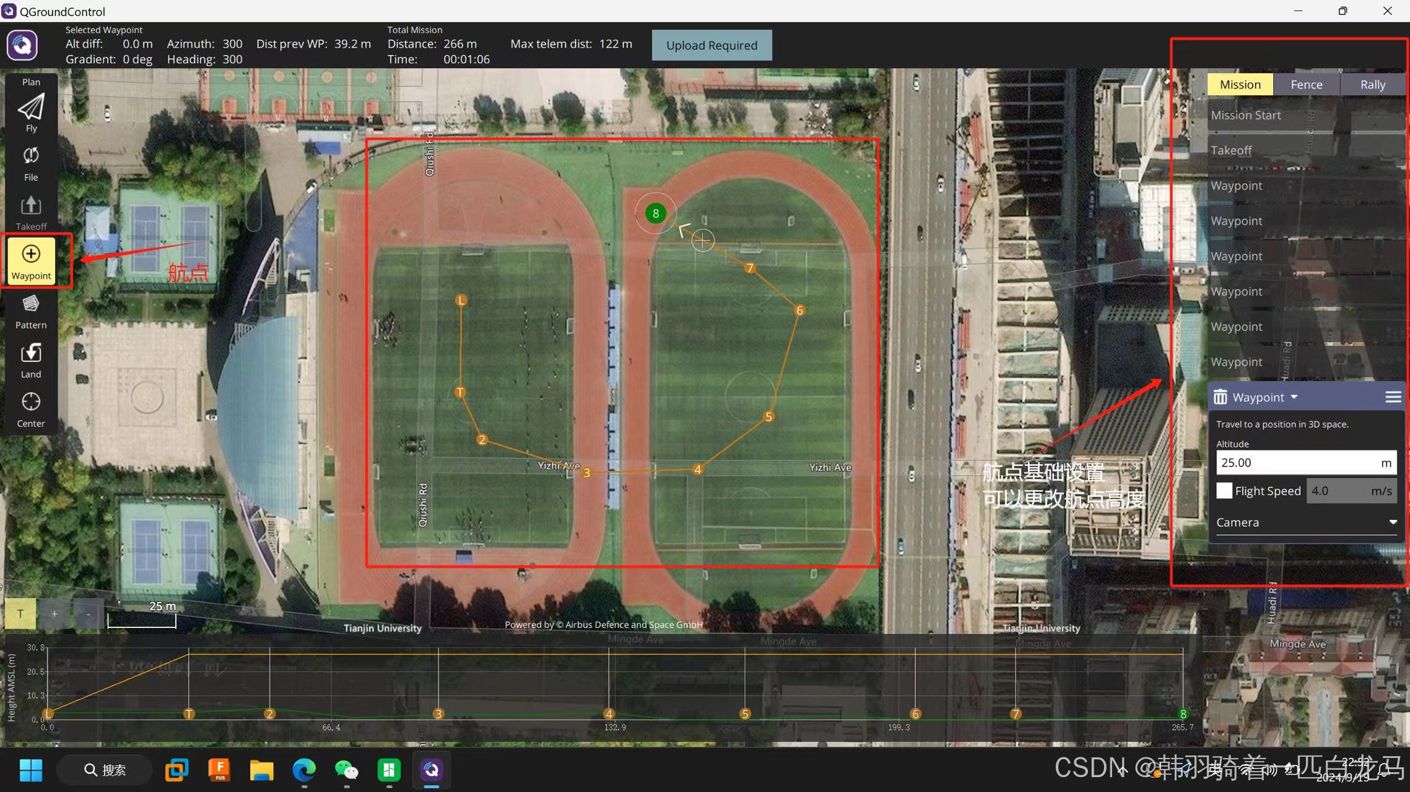Enable the Flight Speed checkbox
Screen dimensions: 1410x792
pos(1224,491)
